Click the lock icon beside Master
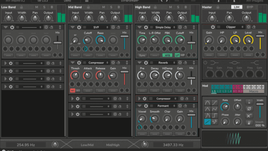 (218, 7)
